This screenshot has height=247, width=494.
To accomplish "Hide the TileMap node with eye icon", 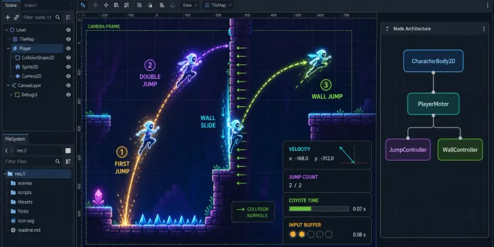I will click(69, 39).
